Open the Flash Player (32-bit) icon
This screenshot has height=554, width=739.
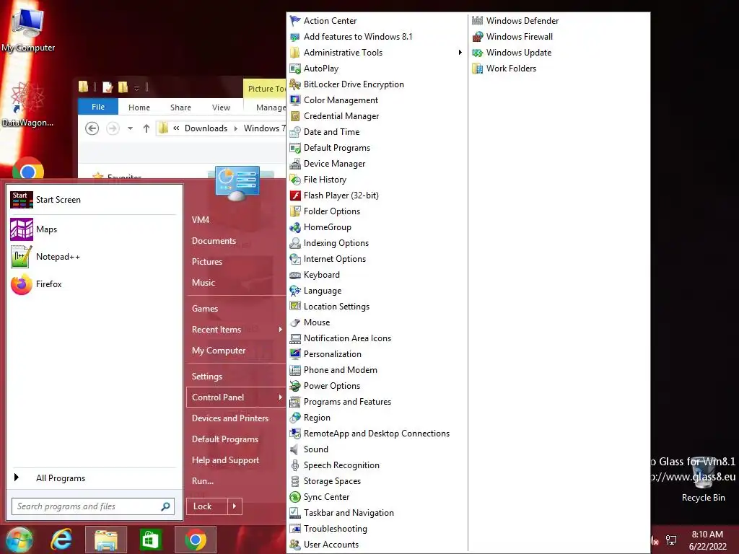295,195
